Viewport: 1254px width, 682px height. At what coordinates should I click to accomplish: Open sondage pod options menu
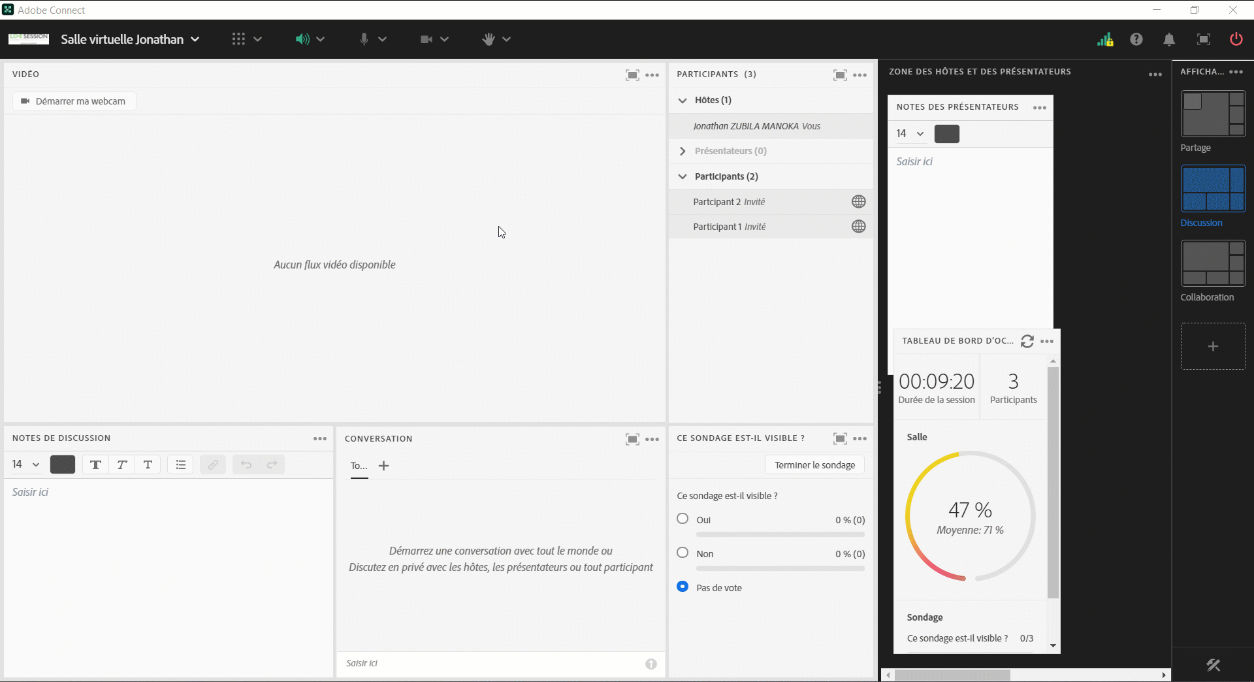[x=860, y=438]
